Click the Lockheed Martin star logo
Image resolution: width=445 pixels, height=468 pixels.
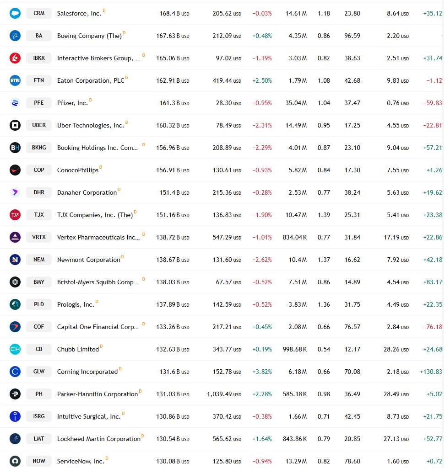15,438
